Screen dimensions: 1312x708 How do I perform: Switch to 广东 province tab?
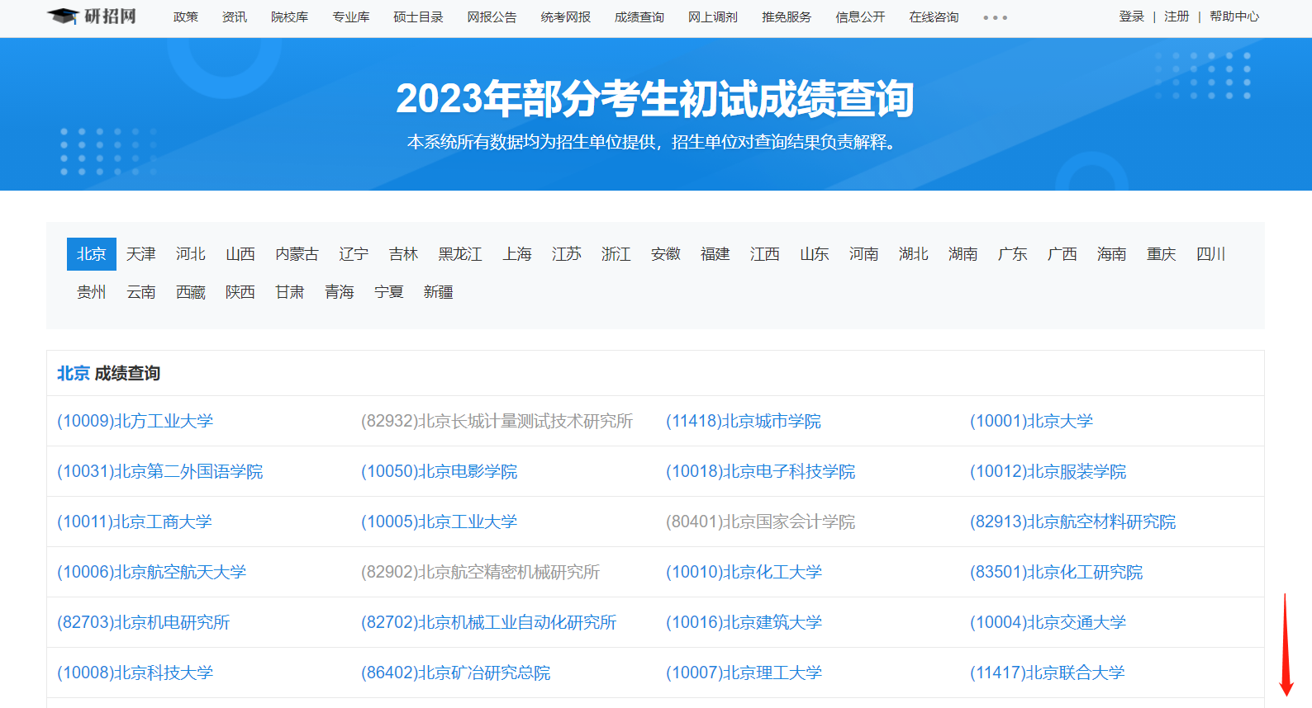point(1013,254)
